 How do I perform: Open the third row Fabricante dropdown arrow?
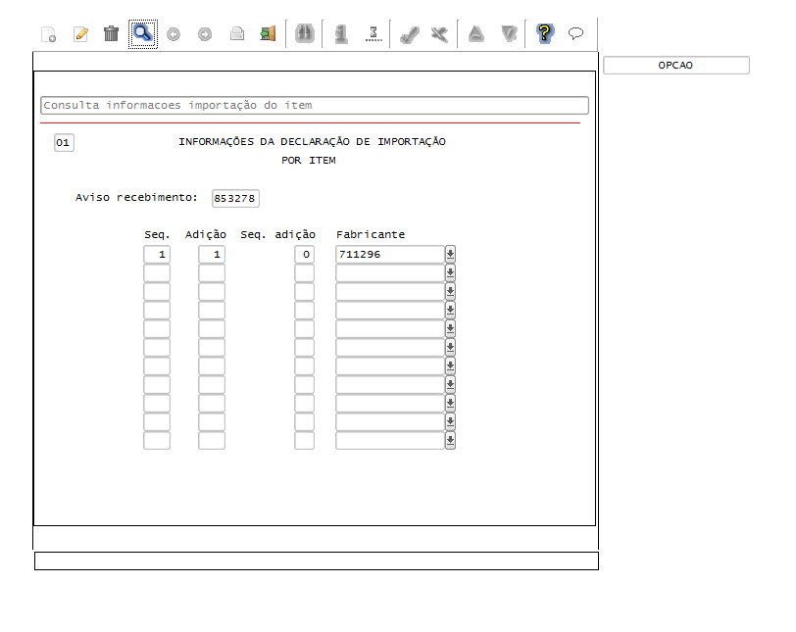[x=450, y=292]
